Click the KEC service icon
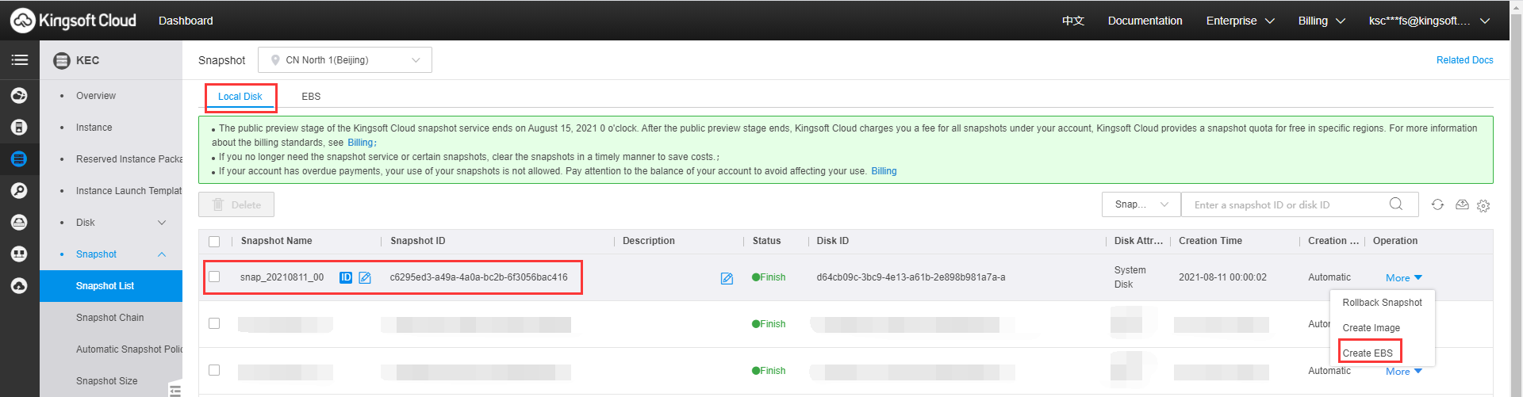The width and height of the screenshot is (1523, 397). pyautogui.click(x=62, y=60)
